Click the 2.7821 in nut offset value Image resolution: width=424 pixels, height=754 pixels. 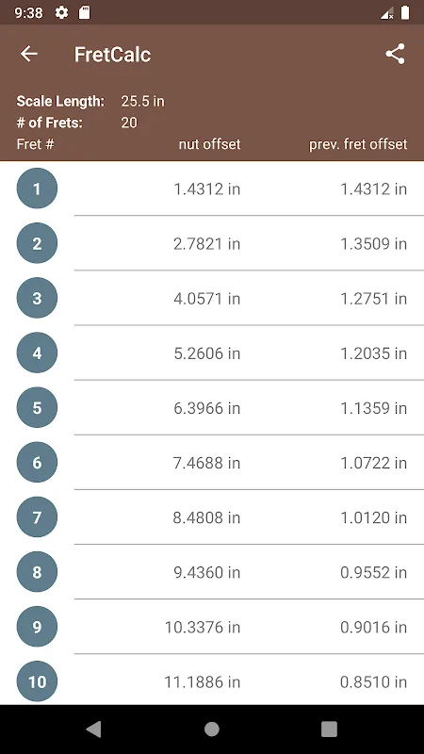coord(206,244)
